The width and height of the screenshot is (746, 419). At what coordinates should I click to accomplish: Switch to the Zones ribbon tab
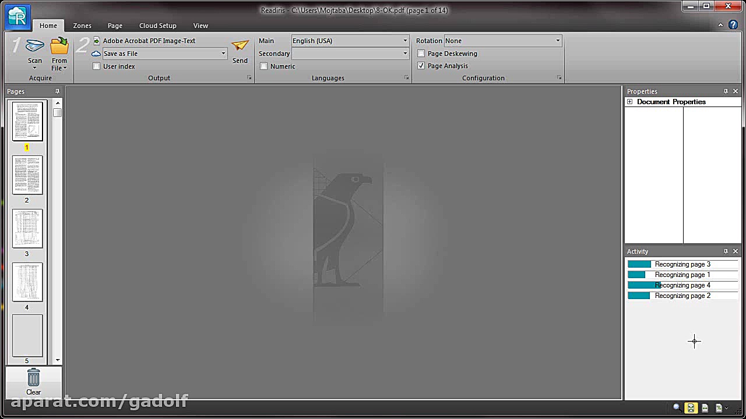click(82, 26)
